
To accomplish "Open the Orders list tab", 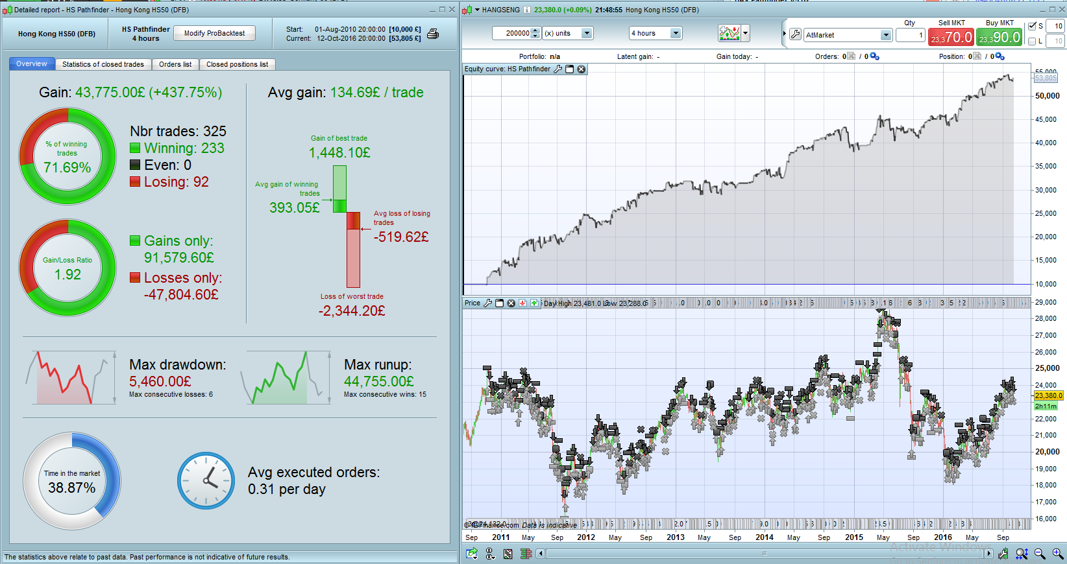I will [175, 64].
